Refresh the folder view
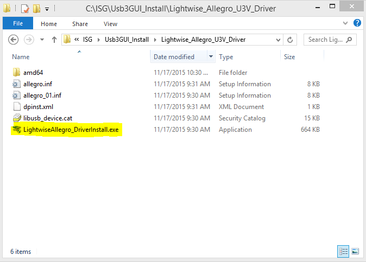The image size is (366, 262). pyautogui.click(x=290, y=40)
